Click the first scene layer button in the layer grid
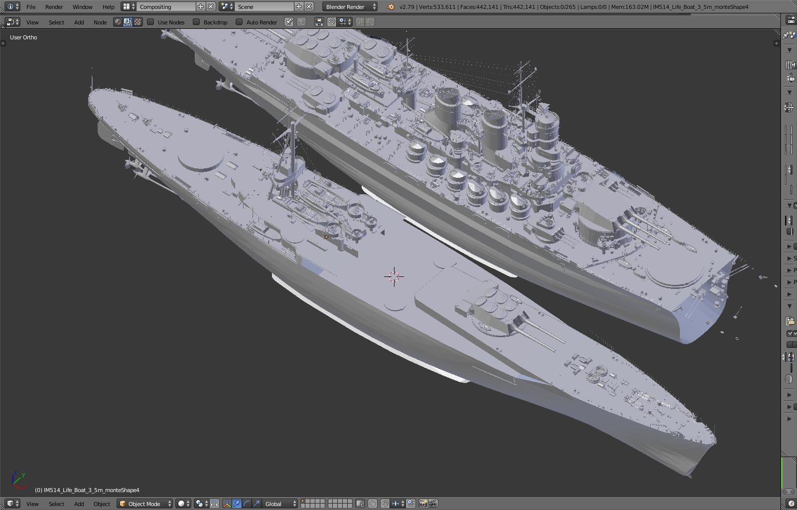The width and height of the screenshot is (797, 510). click(303, 501)
